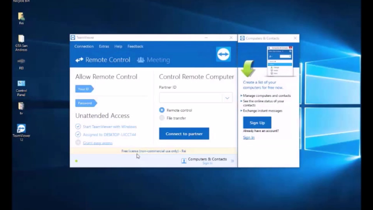Click the Password label tag
Image resolution: width=373 pixels, height=210 pixels.
click(86, 103)
